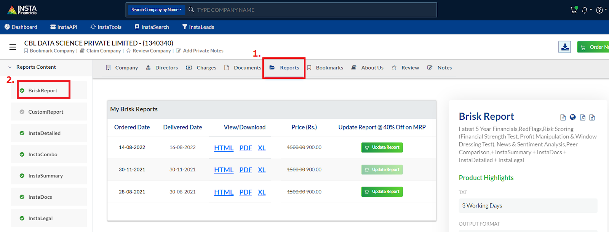609x244 pixels.
Task: Select InstaLegal in sidebar
Action: point(49,218)
